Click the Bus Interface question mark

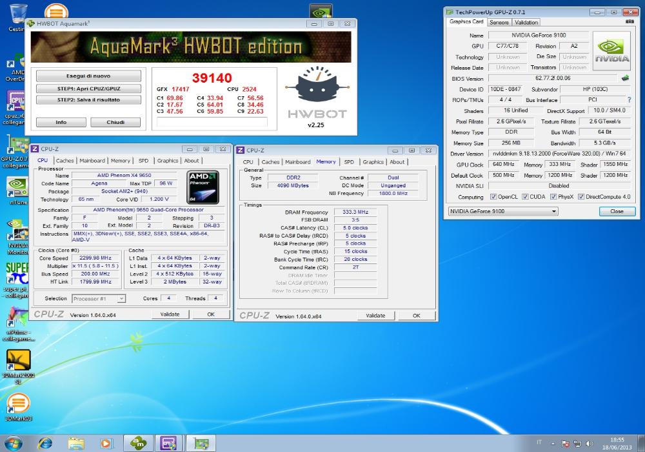(x=629, y=99)
